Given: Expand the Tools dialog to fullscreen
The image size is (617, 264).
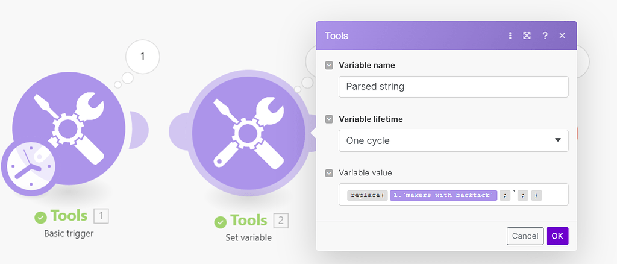Looking at the screenshot, I should 527,36.
